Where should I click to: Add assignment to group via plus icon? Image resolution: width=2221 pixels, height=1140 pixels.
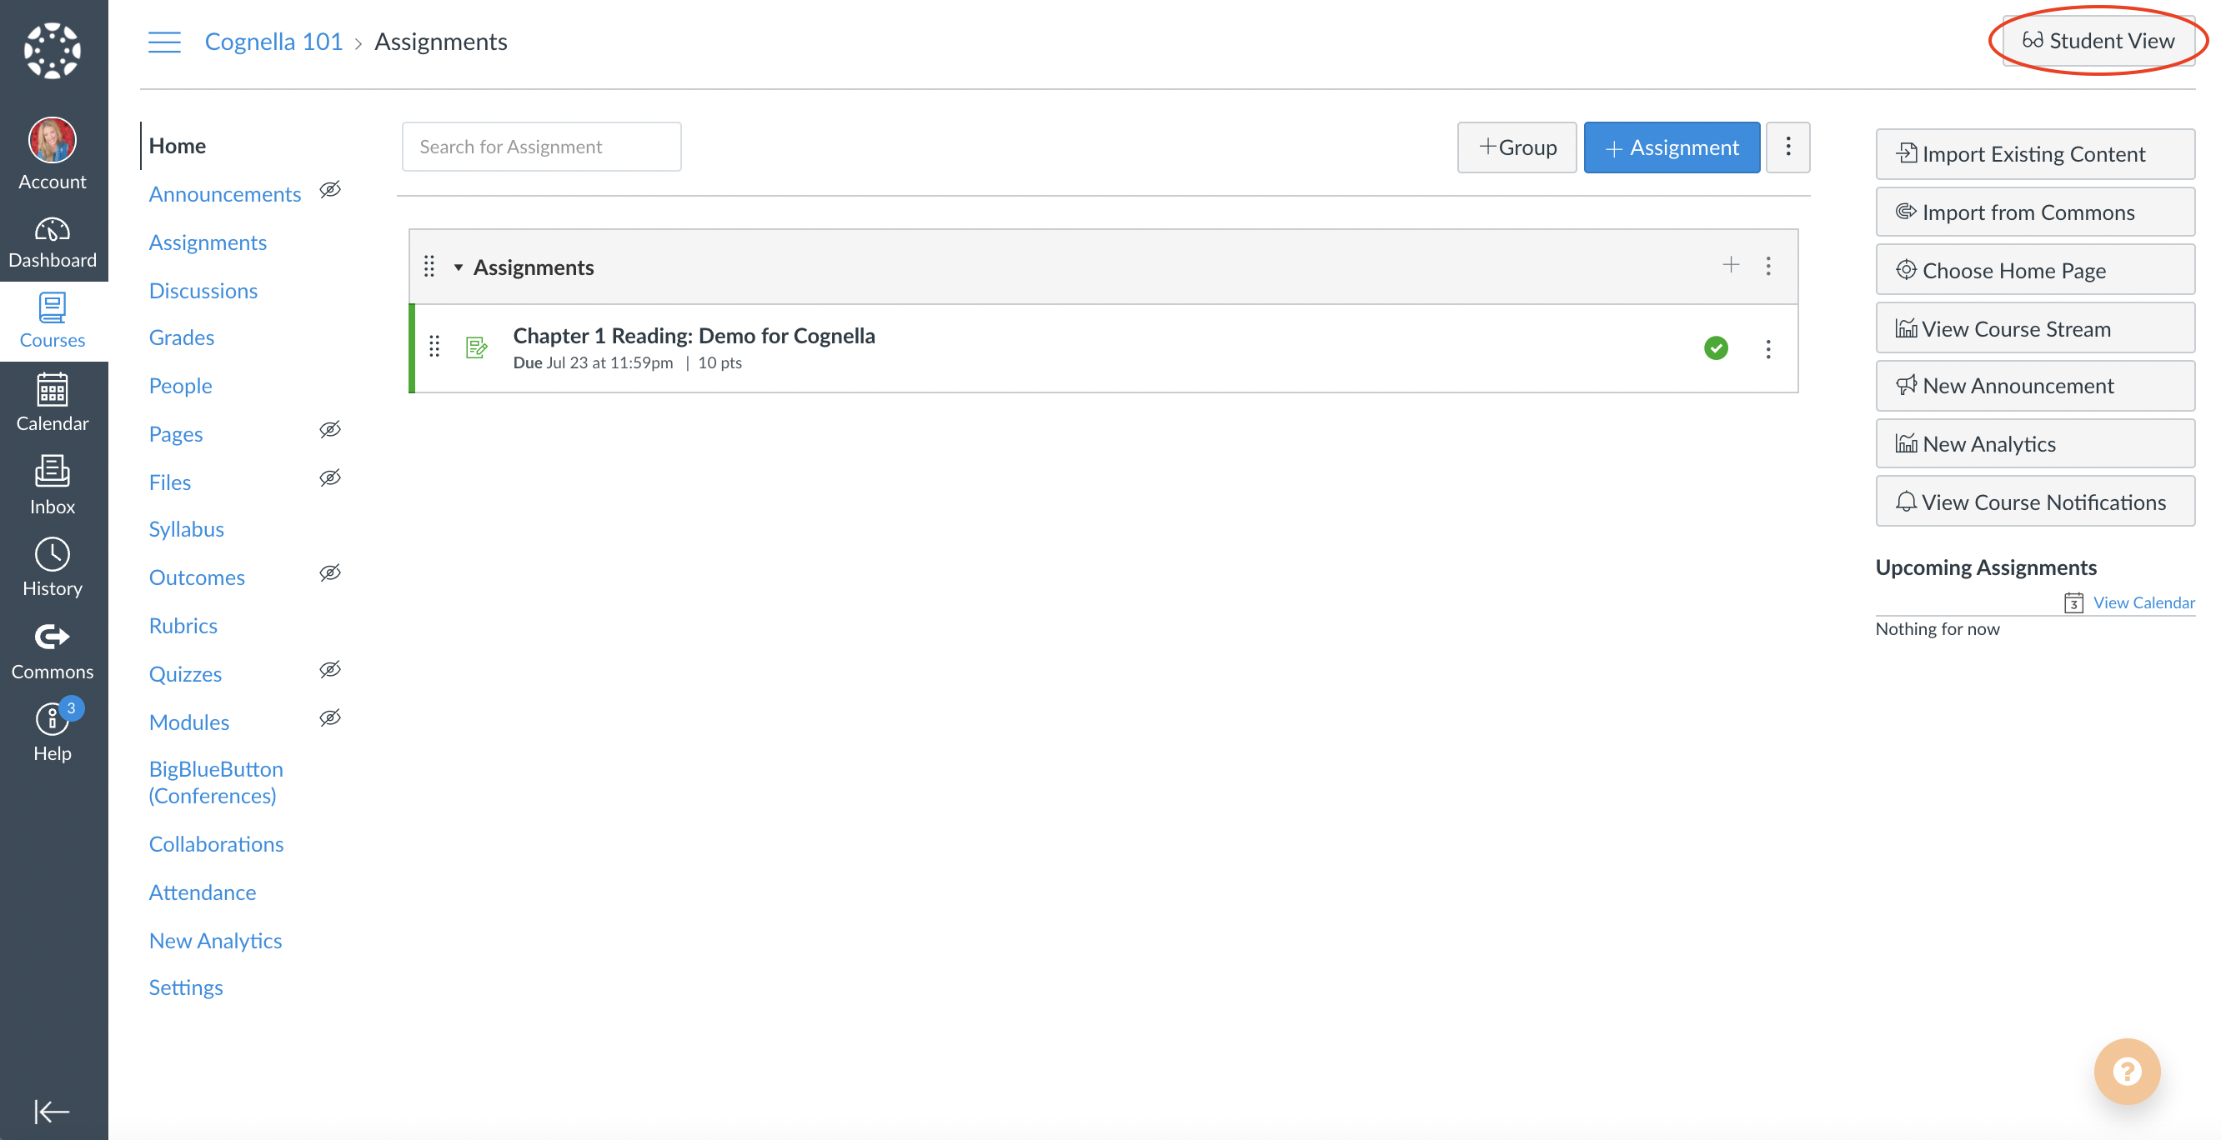click(x=1731, y=264)
